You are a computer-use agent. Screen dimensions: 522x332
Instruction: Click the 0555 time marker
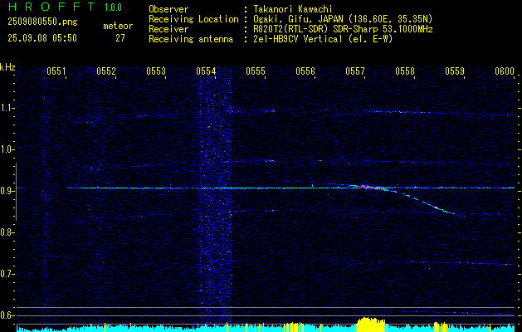point(256,71)
